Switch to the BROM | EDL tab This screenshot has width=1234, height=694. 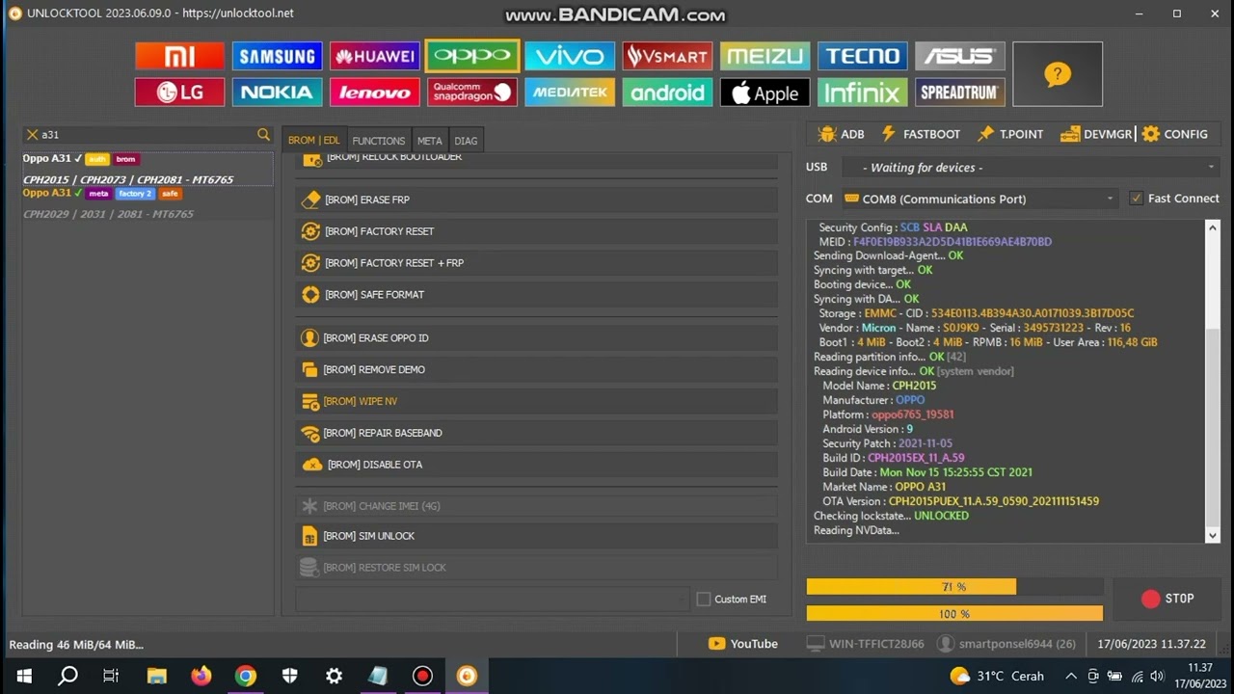tap(314, 140)
